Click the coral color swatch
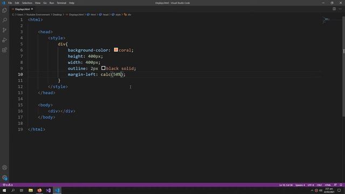Viewport: 345px width, 194px height. click(x=116, y=50)
